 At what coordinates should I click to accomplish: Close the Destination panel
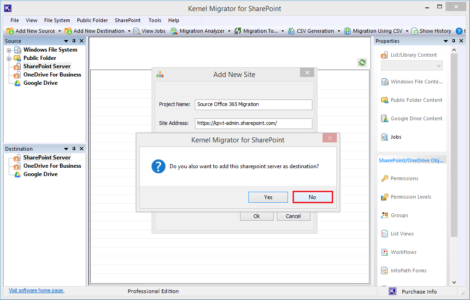pos(82,149)
